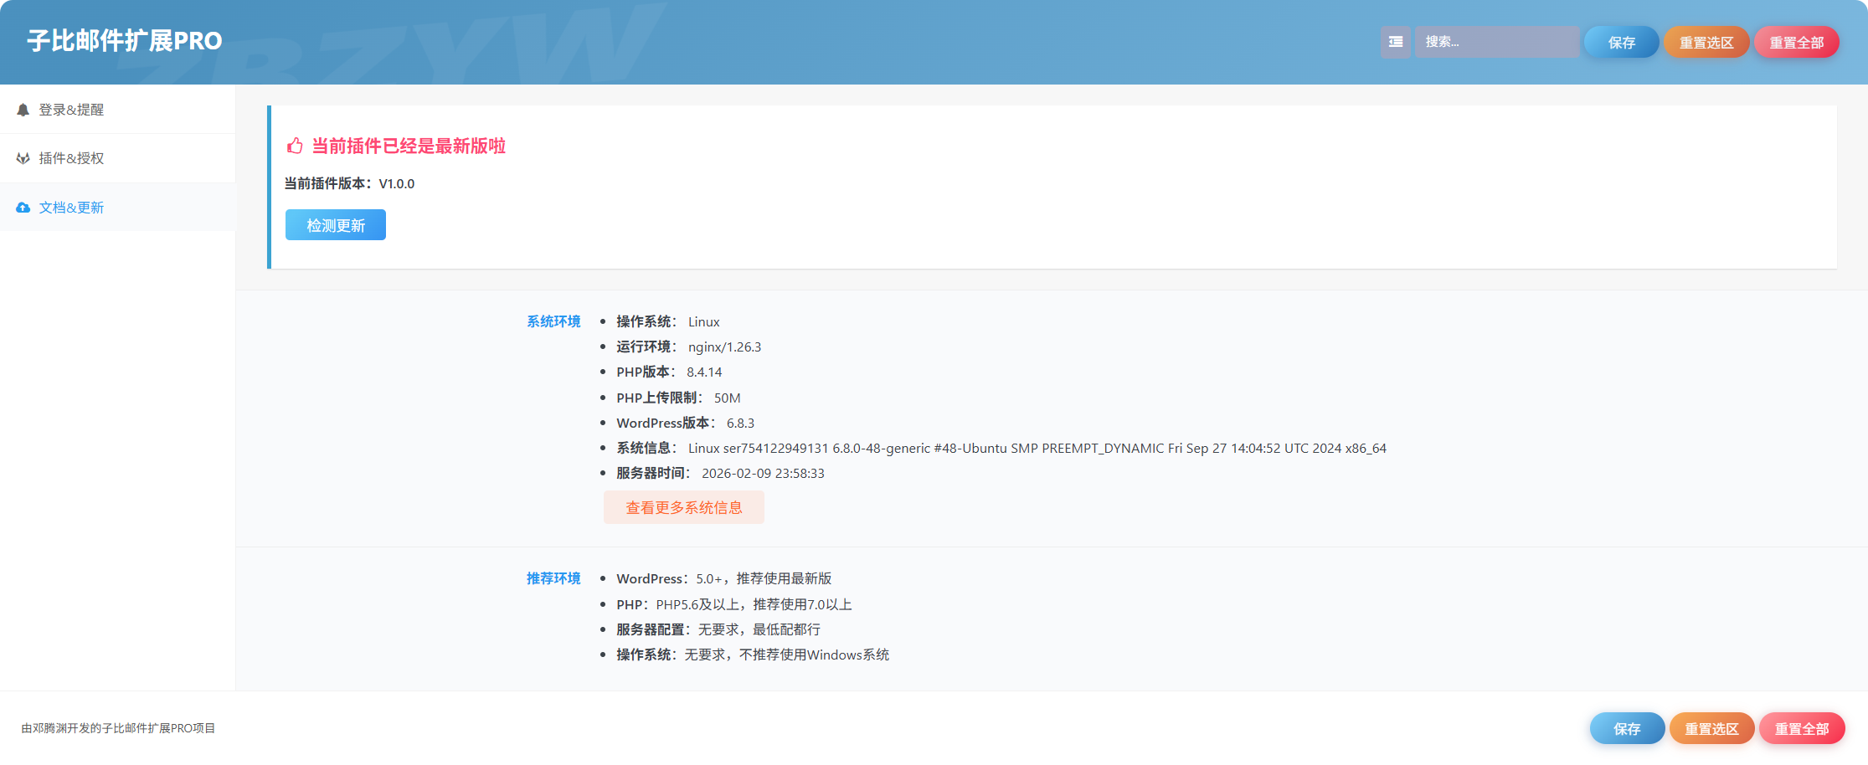The image size is (1868, 765).
Task: Click 查看更多系统信息 button
Action: 684,507
